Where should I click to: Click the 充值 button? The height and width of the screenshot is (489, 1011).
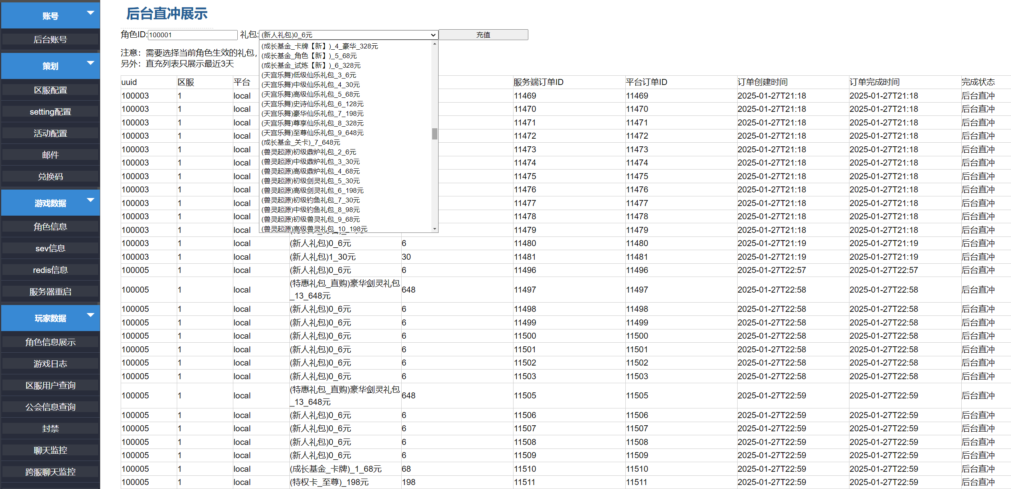483,35
